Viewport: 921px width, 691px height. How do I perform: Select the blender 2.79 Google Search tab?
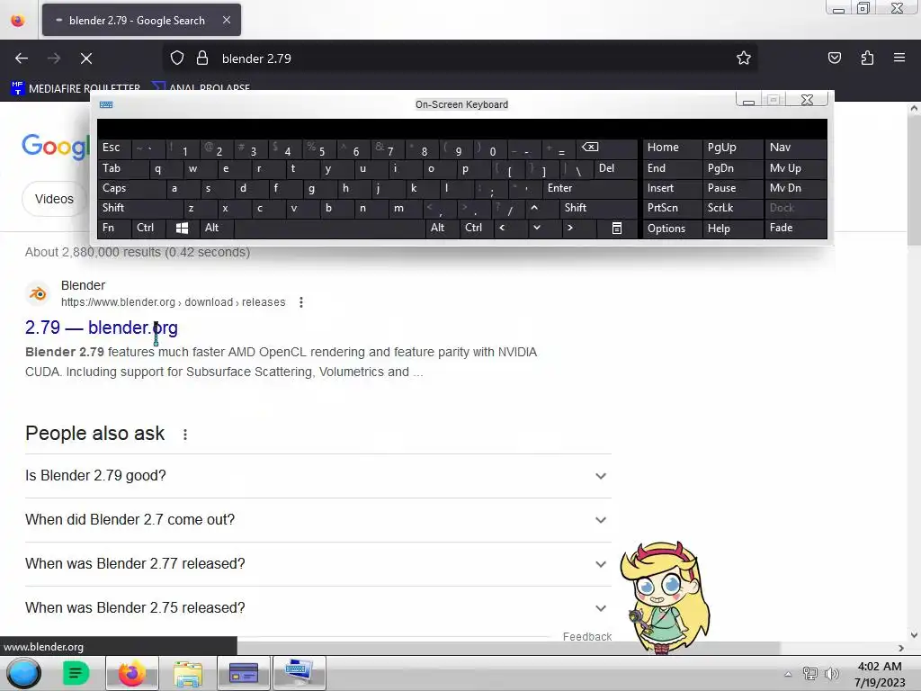coord(141,20)
